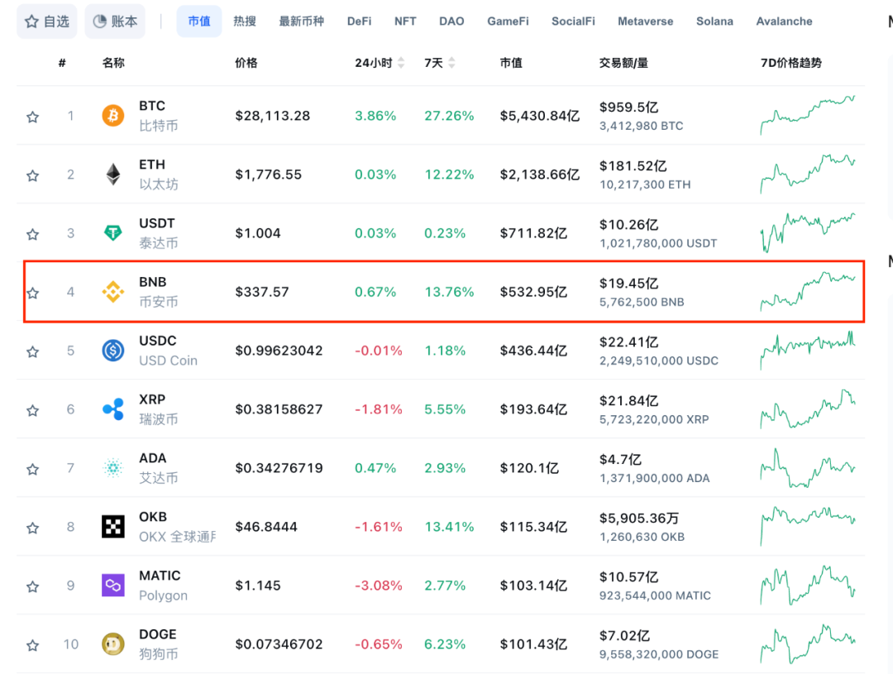Open the Solana category tab

(714, 22)
